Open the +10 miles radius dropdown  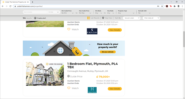click(x=53, y=12)
